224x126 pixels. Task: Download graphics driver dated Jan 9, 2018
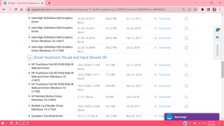(x=165, y=48)
